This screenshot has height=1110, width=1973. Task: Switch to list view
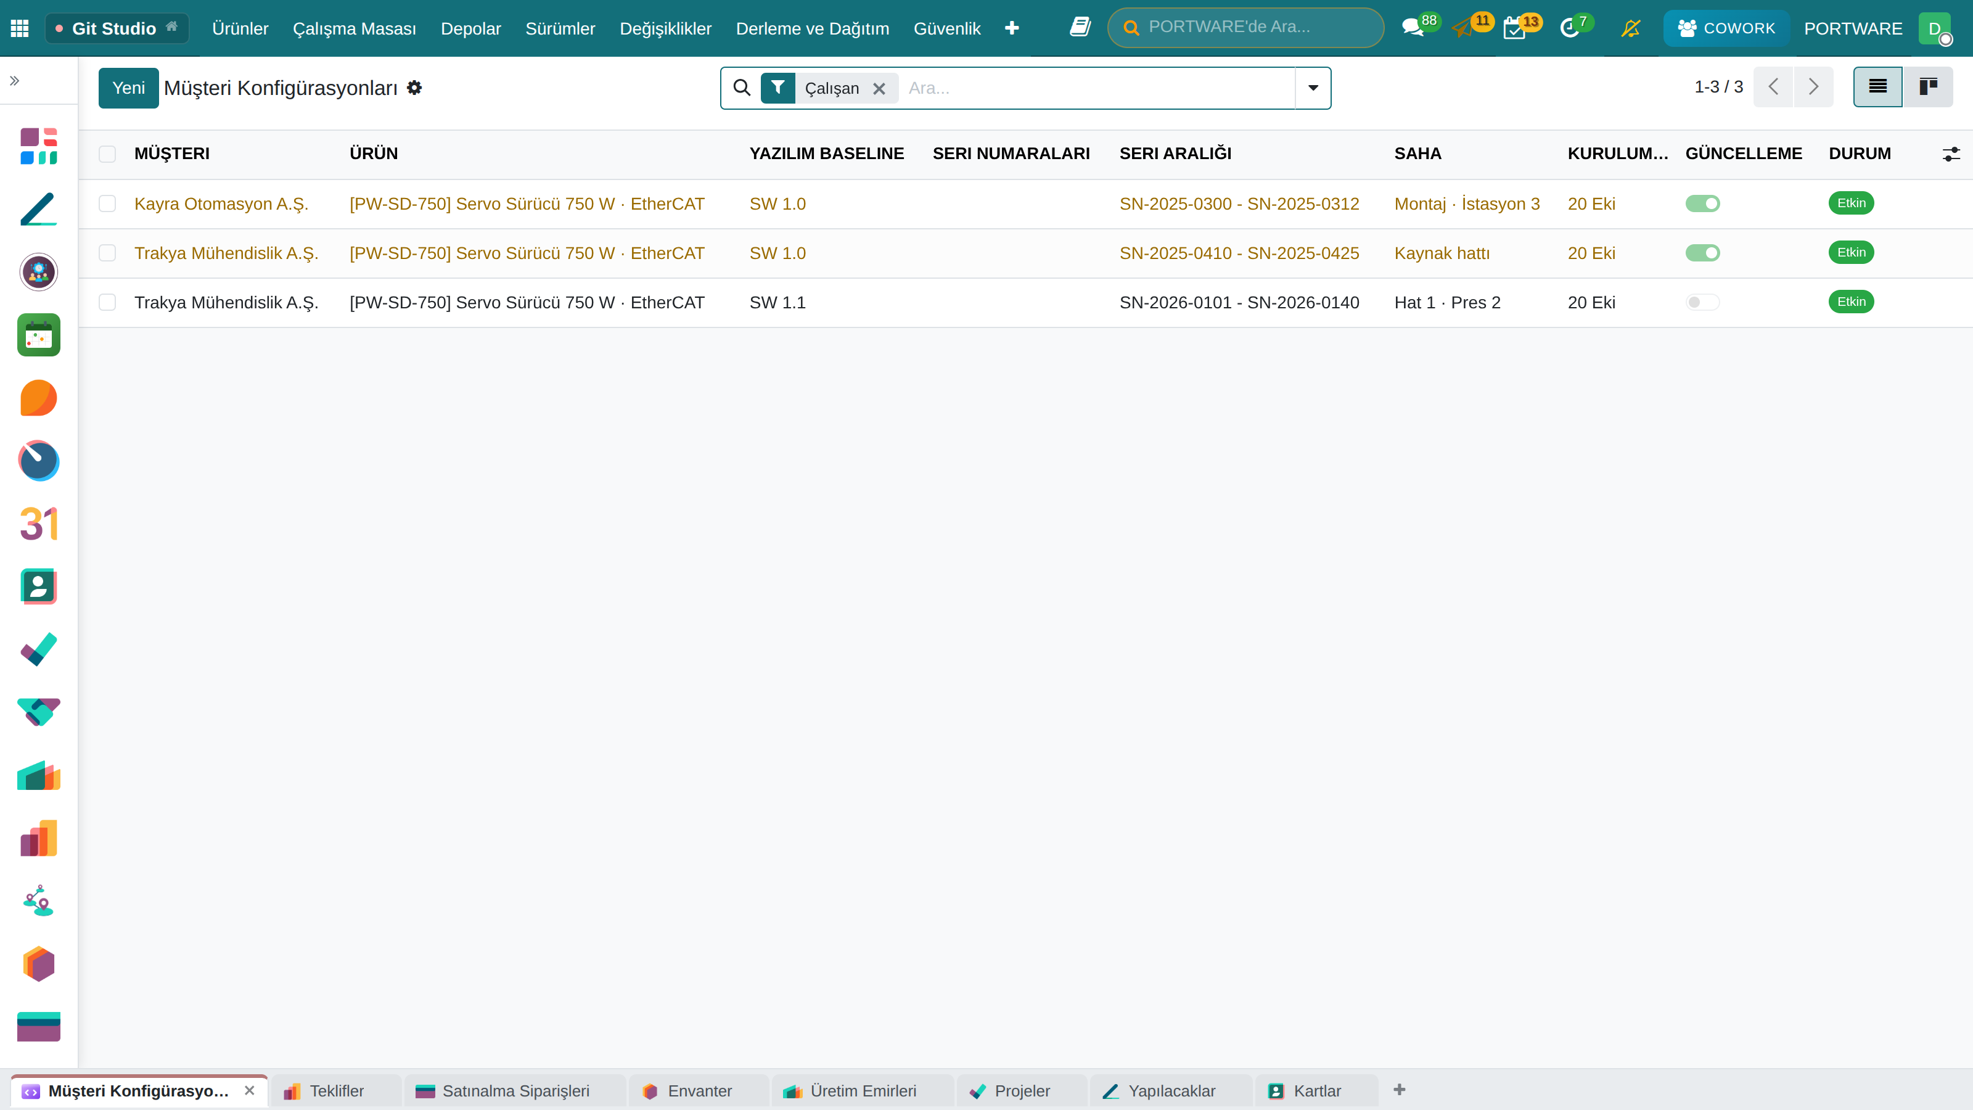1877,86
